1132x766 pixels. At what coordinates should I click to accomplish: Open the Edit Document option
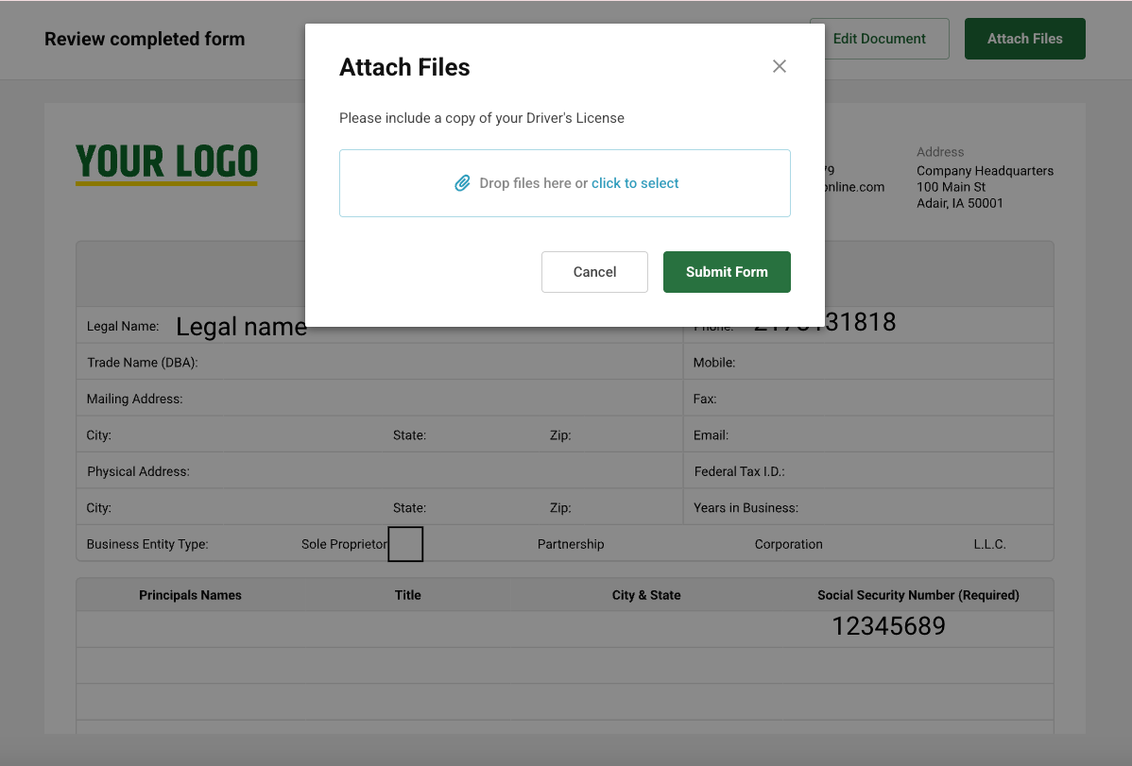(x=880, y=39)
